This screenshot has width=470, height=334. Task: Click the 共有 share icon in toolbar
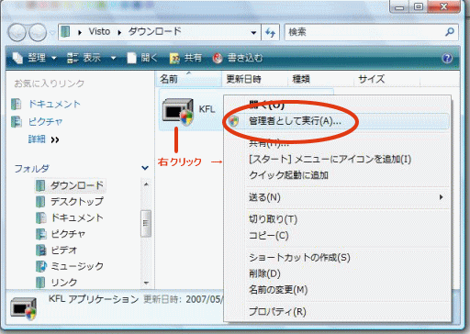tap(174, 58)
